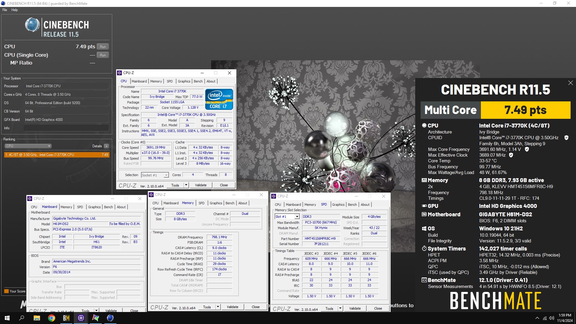Screen dimensions: 576x324
Task: Expand Tools dropdown arrow in SPD window
Action: (340, 308)
